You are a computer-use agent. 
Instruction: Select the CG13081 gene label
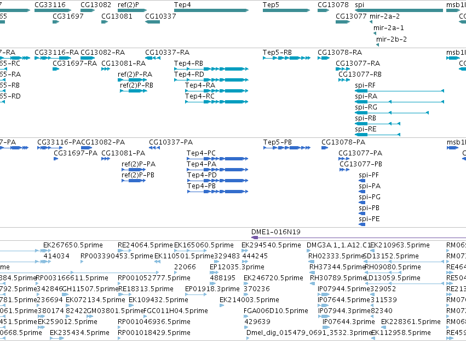117,16
